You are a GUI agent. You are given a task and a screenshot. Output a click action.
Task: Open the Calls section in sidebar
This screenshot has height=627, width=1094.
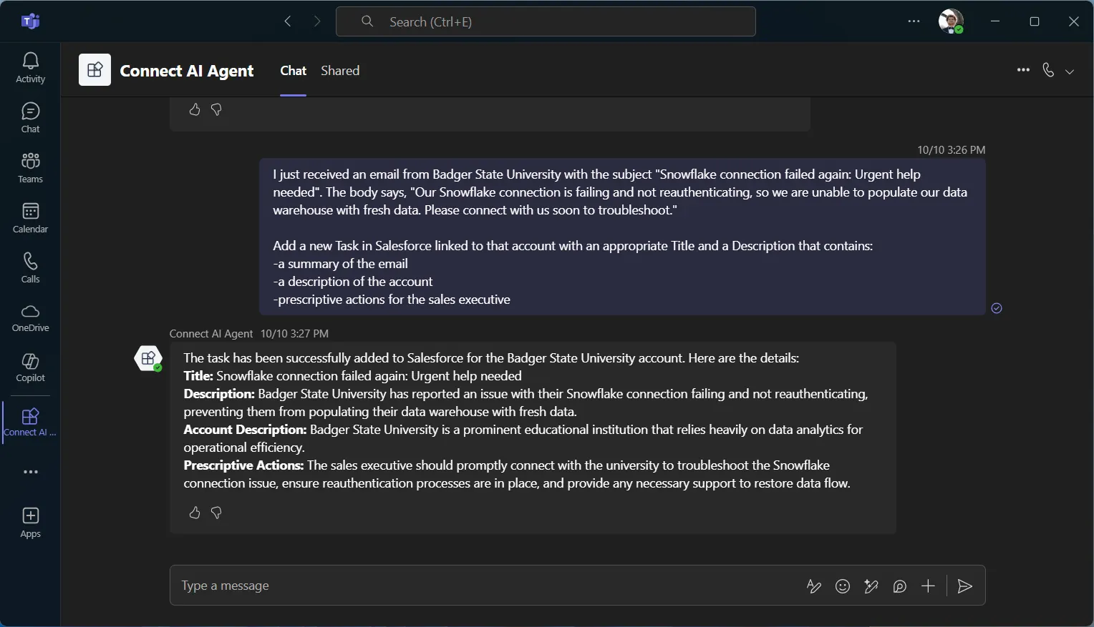point(30,268)
